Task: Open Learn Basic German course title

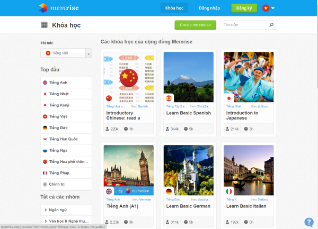Action: (188, 206)
